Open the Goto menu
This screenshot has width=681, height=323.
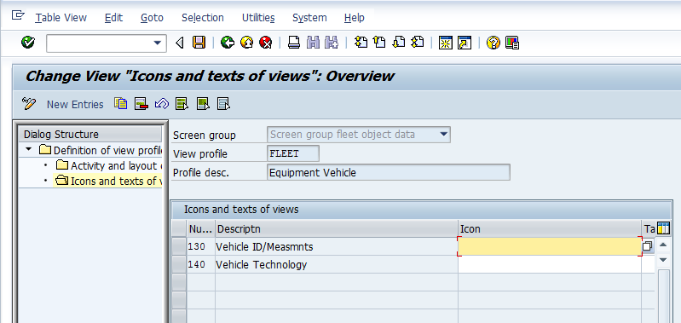152,18
